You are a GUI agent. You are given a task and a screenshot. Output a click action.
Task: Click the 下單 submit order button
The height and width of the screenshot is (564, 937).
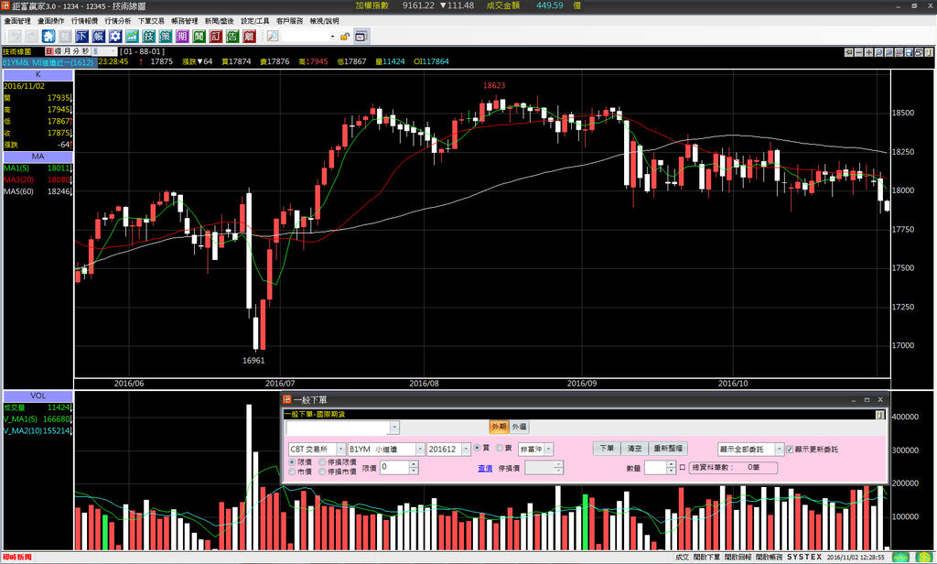(x=607, y=449)
